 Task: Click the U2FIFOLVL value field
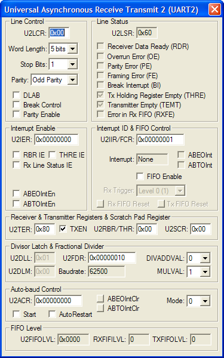[x=73, y=340]
